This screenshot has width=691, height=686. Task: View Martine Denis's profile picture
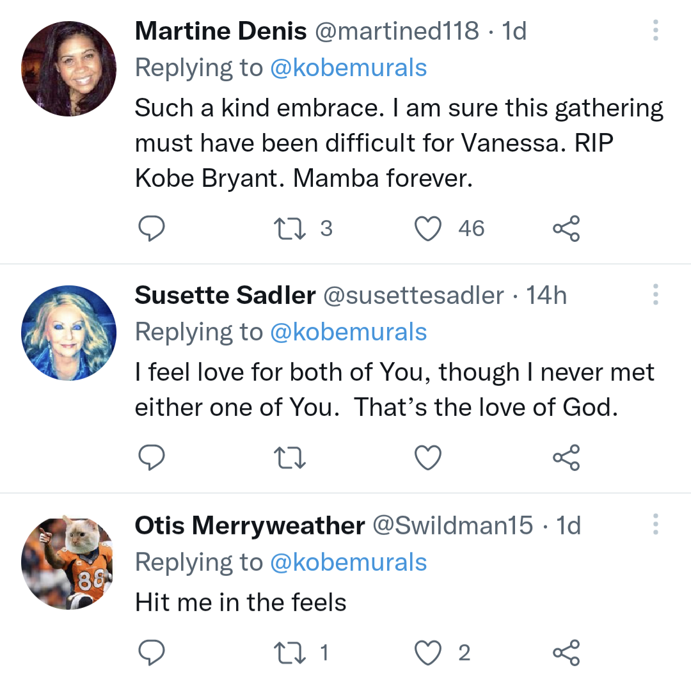click(69, 68)
